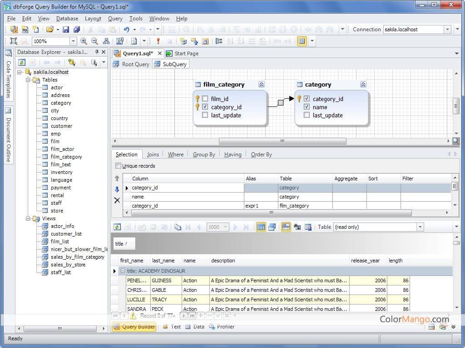
Task: Enable the Unique records checkbox
Action: pyautogui.click(x=119, y=166)
